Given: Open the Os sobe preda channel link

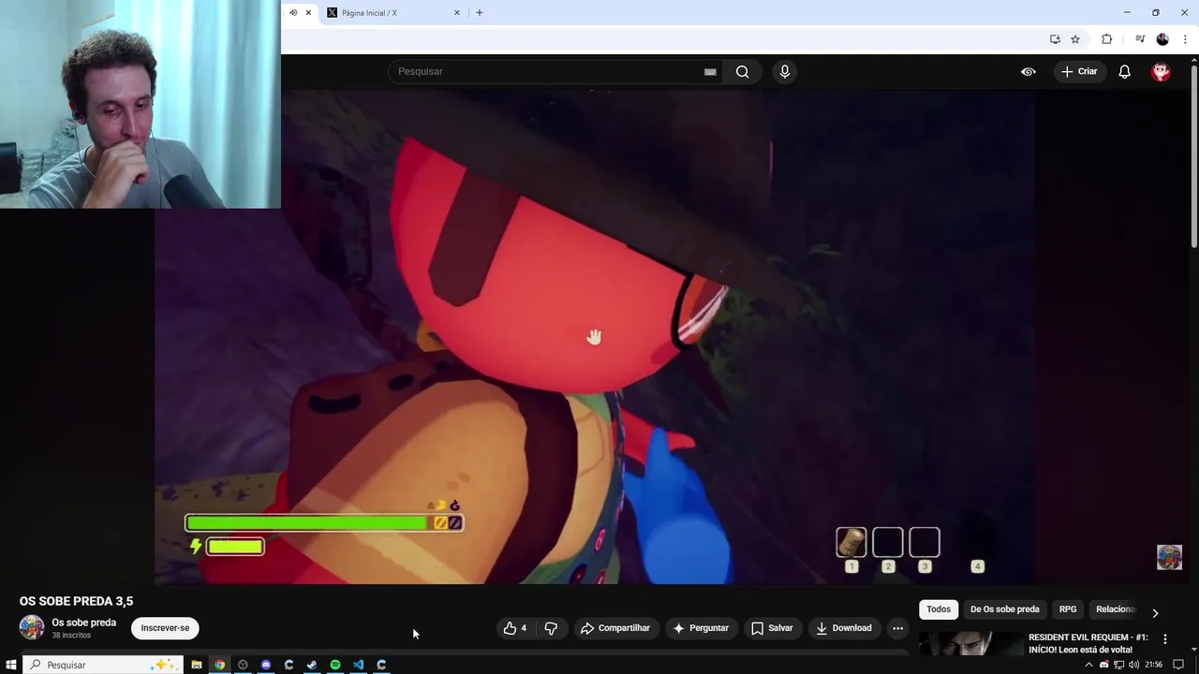Looking at the screenshot, I should [84, 623].
